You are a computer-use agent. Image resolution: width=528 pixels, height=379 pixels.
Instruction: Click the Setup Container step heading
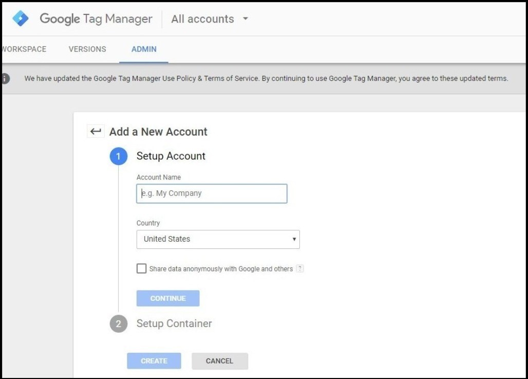[x=174, y=323]
